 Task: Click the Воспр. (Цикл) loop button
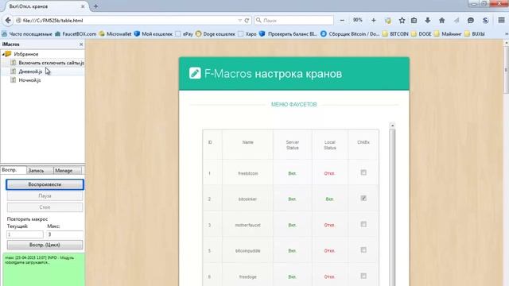click(x=45, y=245)
